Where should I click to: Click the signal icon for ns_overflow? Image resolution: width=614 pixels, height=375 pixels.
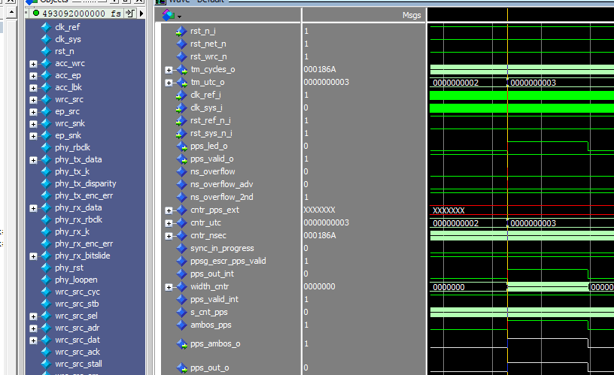tap(181, 171)
